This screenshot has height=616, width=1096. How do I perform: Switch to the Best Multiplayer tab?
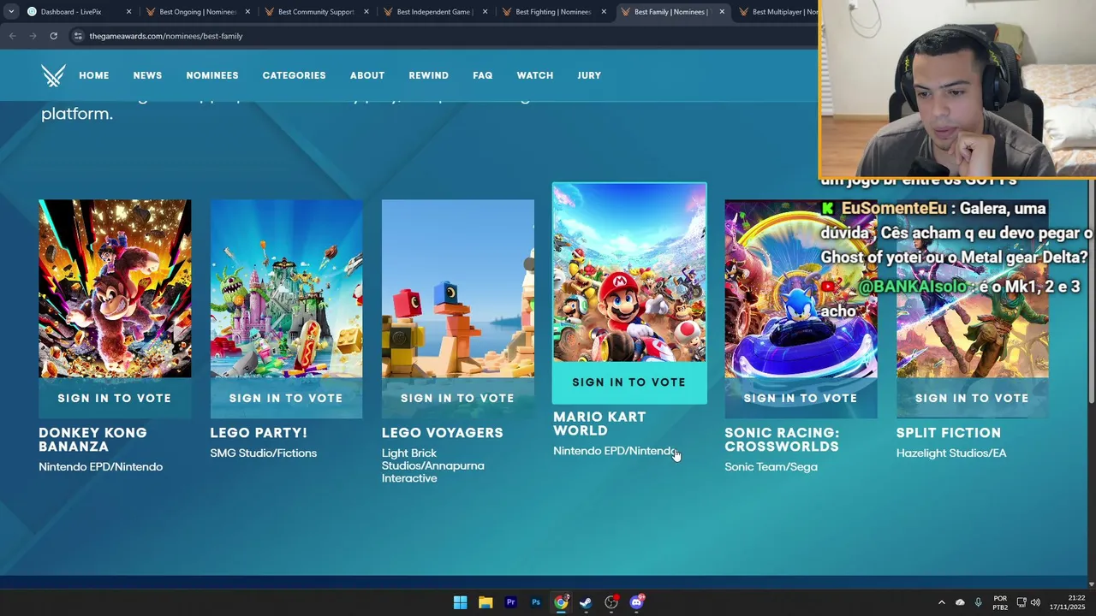pos(775,12)
